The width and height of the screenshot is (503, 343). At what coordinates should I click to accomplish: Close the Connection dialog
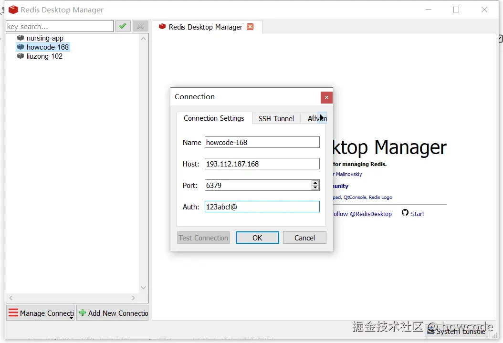coord(326,97)
